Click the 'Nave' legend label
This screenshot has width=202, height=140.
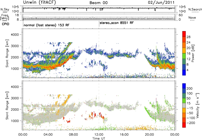[192, 17]
